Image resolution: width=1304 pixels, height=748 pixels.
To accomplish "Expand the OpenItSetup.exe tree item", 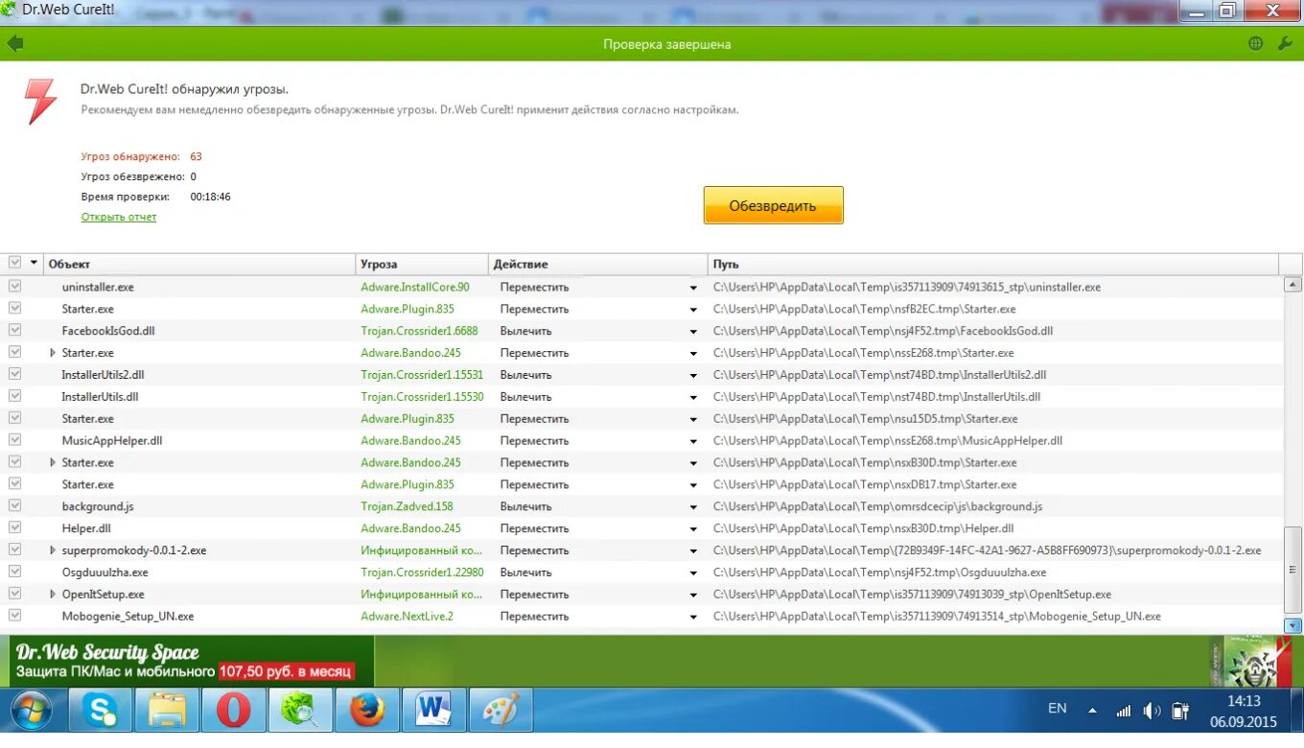I will click(53, 594).
